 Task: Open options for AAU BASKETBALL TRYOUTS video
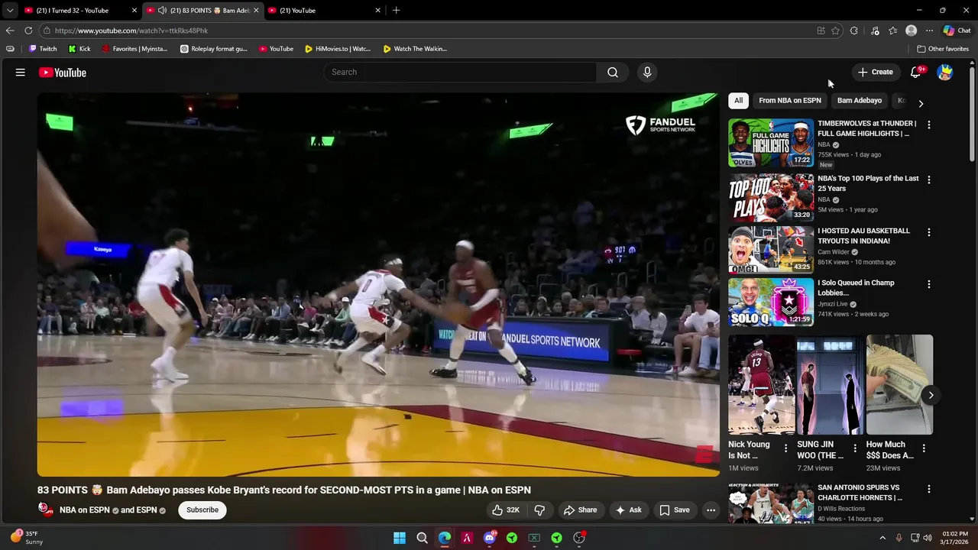point(929,231)
